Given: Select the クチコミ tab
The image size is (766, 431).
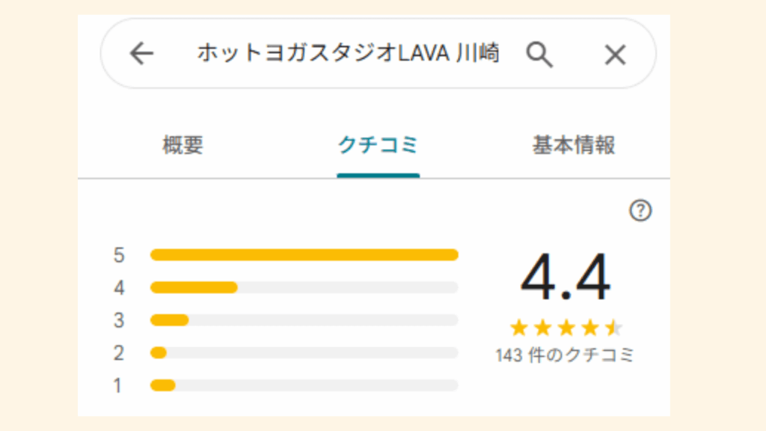Looking at the screenshot, I should pos(378,145).
